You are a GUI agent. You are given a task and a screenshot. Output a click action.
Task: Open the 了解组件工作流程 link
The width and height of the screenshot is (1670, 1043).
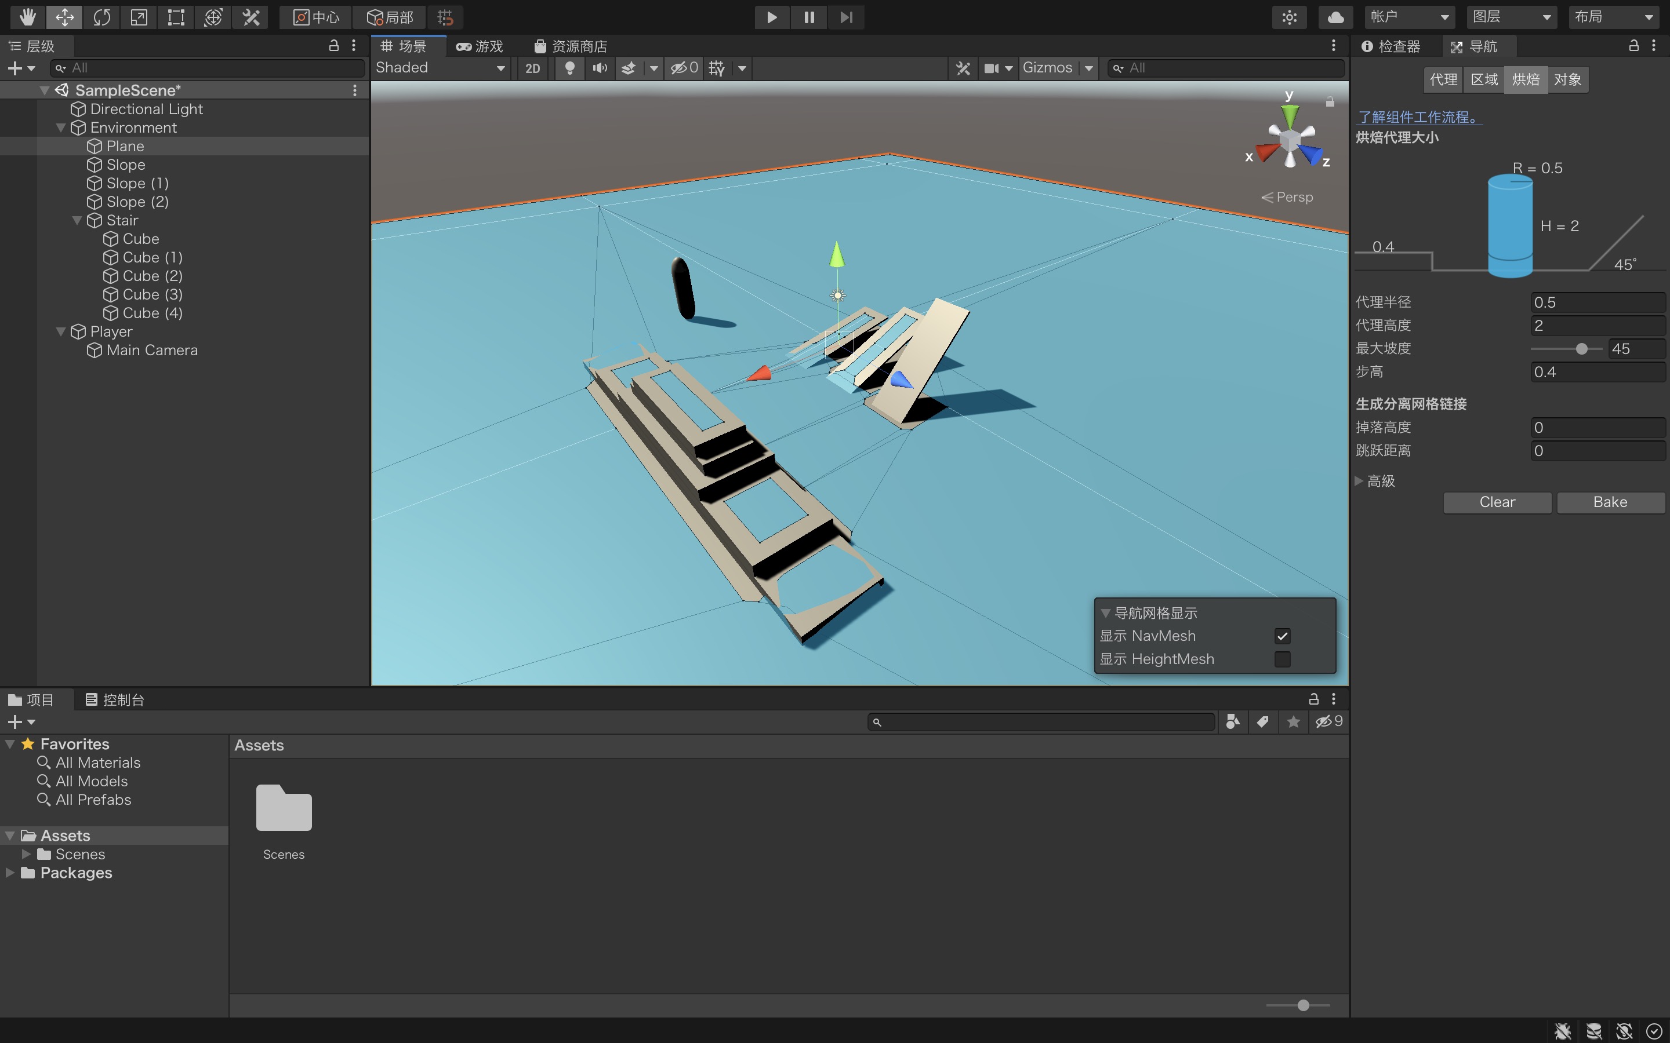1418,117
